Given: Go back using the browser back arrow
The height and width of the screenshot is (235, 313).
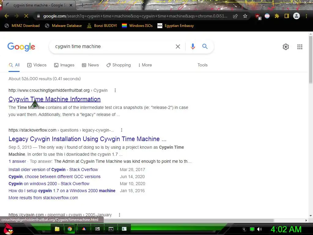Looking at the screenshot, I should pos(7,16).
